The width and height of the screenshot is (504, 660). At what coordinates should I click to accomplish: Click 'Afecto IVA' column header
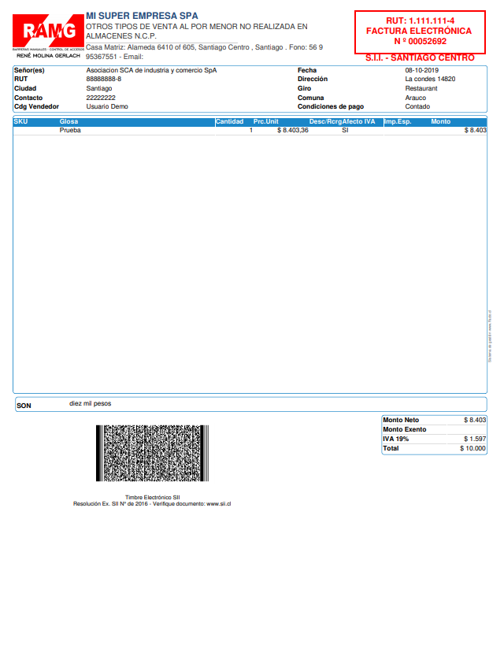[x=358, y=121]
